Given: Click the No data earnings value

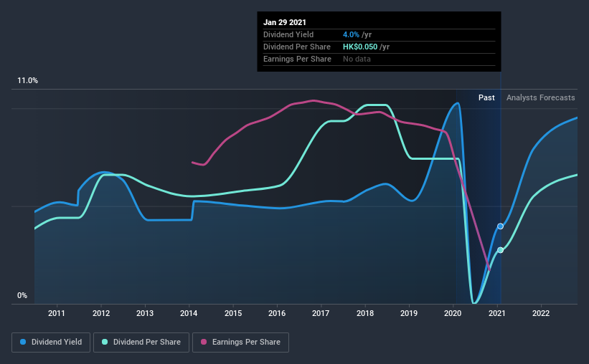Looking at the screenshot, I should pos(357,59).
